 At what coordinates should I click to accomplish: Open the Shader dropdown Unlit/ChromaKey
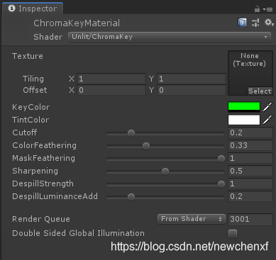[x=170, y=37]
